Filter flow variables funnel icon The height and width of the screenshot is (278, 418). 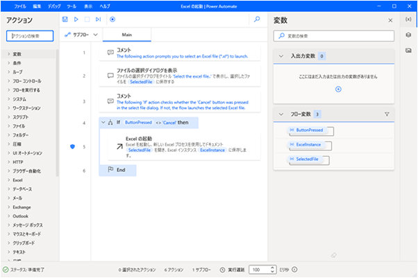(387, 114)
